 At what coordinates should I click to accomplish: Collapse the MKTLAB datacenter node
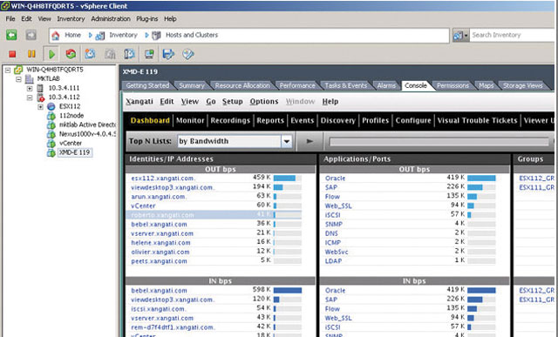[x=18, y=79]
